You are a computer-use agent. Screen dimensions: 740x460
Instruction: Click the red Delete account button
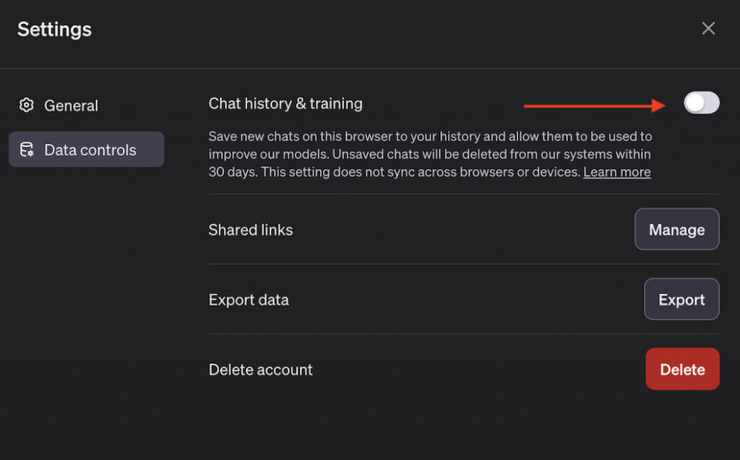click(681, 369)
